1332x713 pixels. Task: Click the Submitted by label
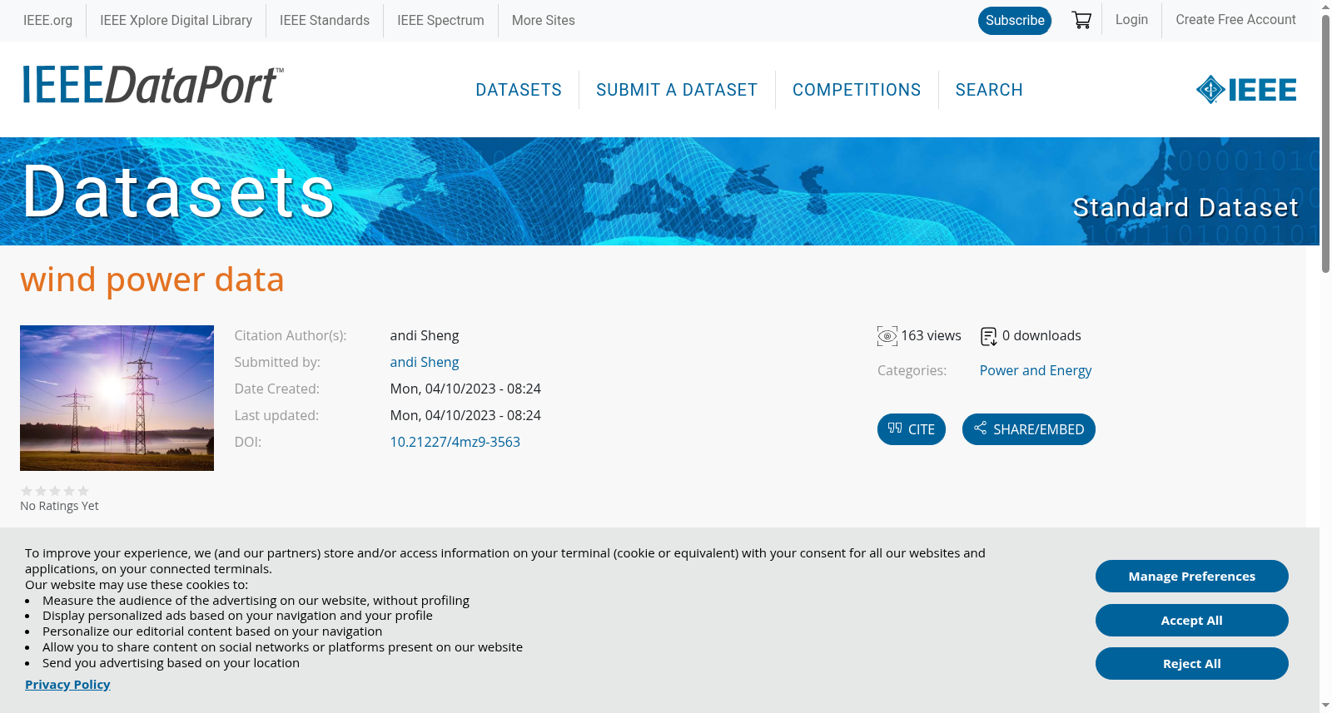277,362
